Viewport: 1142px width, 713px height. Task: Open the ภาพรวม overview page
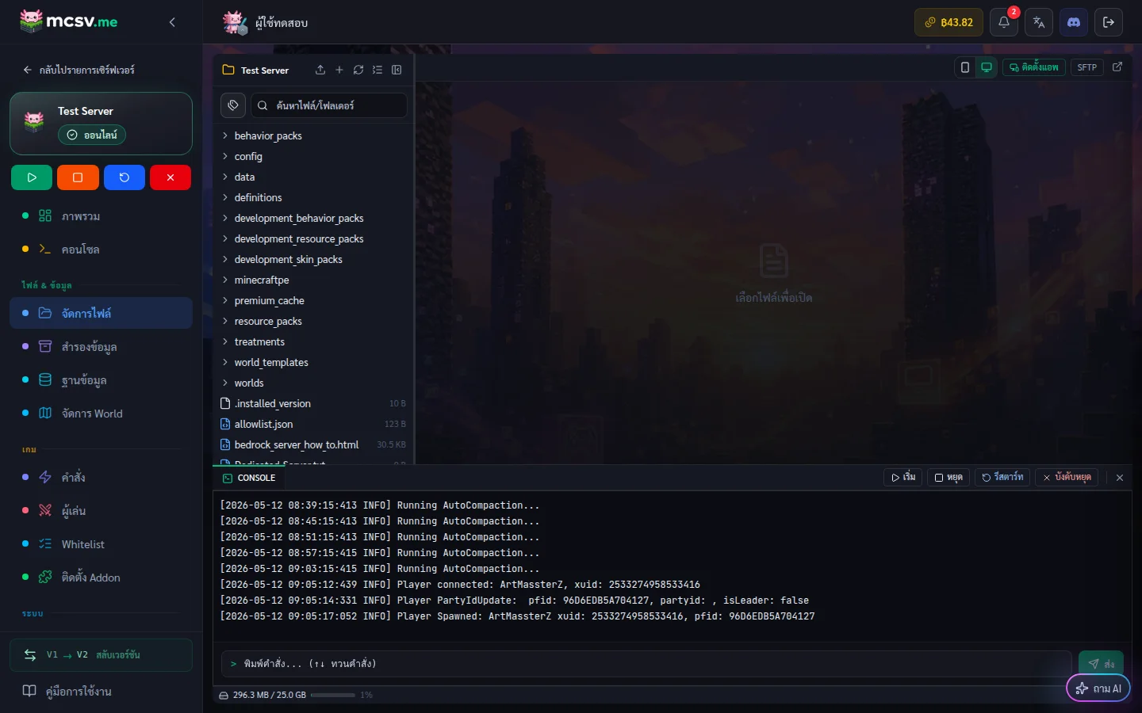point(101,216)
